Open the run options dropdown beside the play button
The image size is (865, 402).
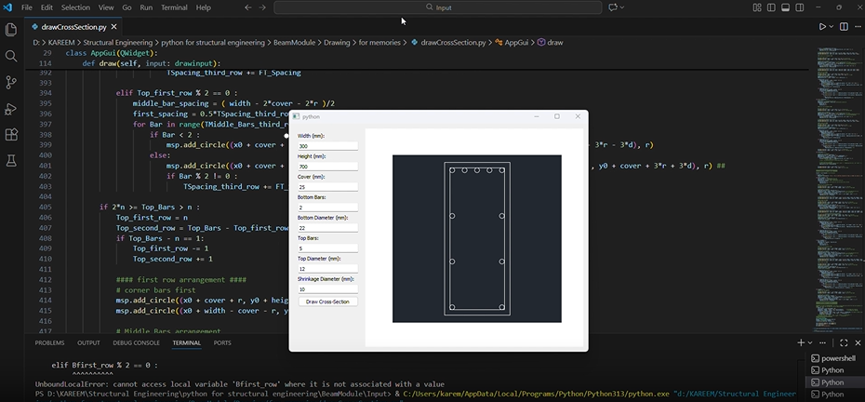tap(831, 26)
